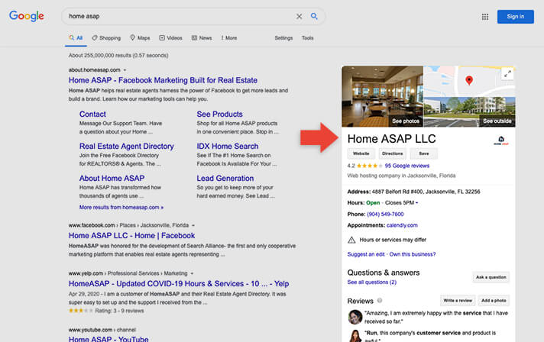Click Own this business? link

(412, 254)
